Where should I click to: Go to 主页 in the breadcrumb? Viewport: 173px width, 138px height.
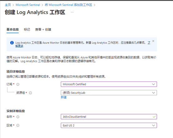click(8, 5)
